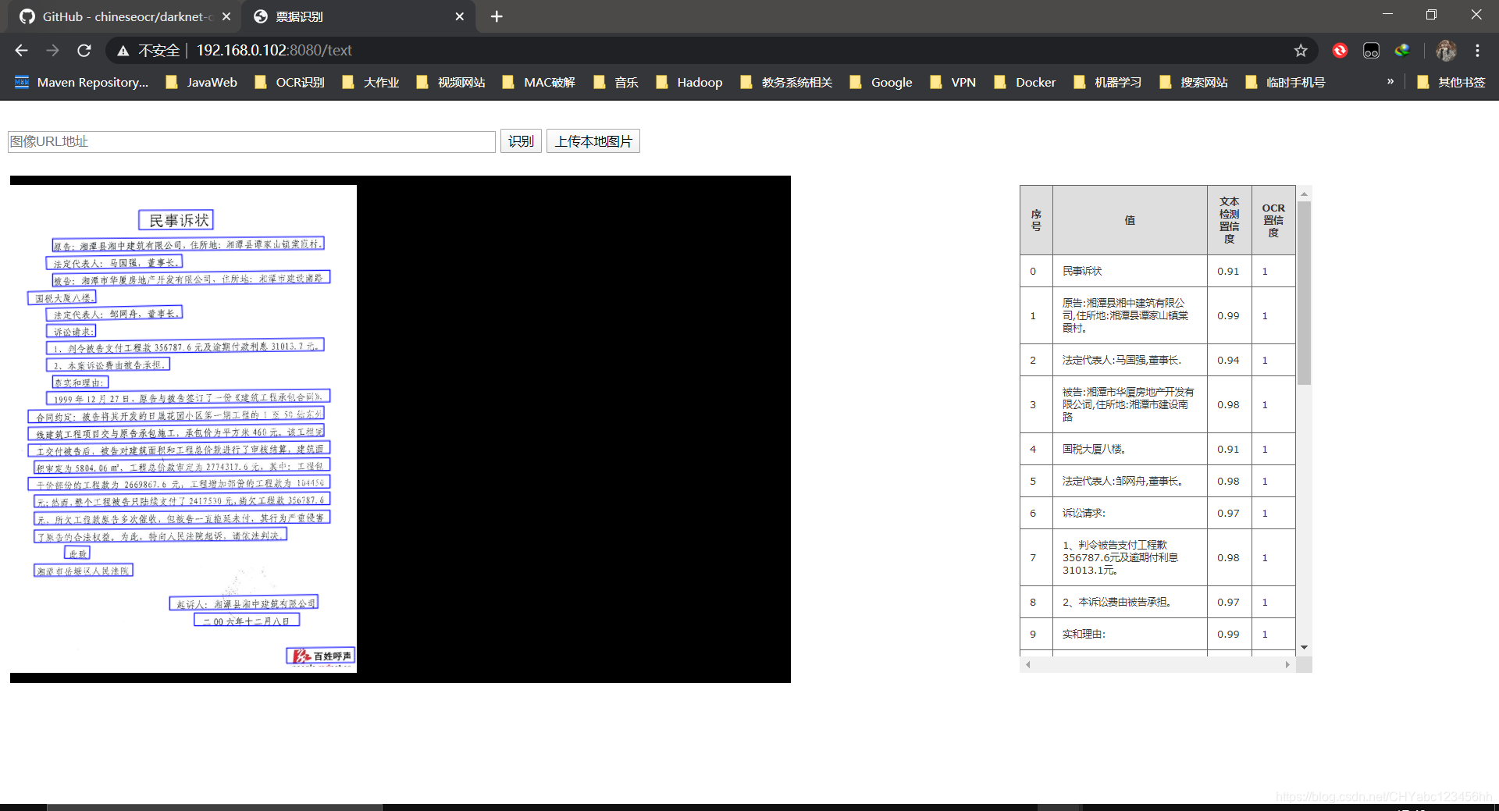The width and height of the screenshot is (1499, 811).
Task: Click the 图像URL地址 input field
Action: click(x=251, y=141)
